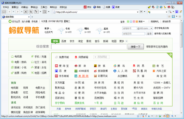Open the back button history arrow
Screen dimensions: 184x119
[14, 12]
